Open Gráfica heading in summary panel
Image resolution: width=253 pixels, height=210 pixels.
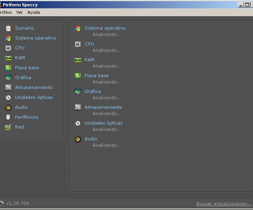click(93, 91)
